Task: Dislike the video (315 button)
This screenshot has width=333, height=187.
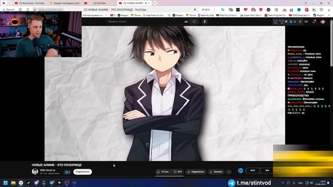Action: (177, 172)
